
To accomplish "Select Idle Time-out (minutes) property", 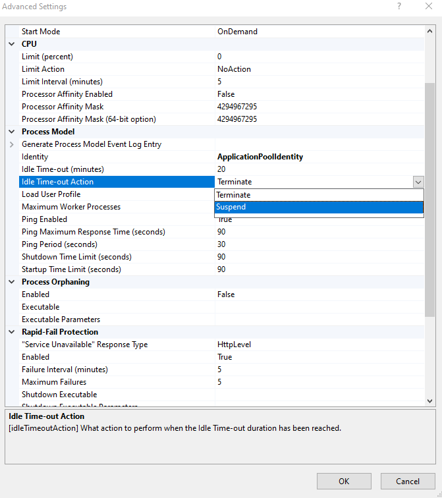I will click(63, 169).
